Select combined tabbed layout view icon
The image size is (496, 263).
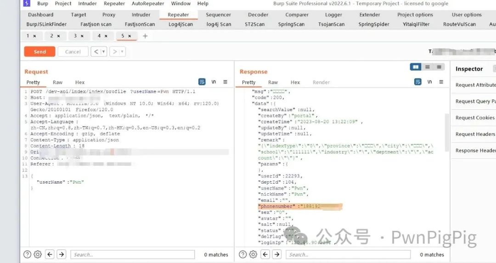(439, 67)
